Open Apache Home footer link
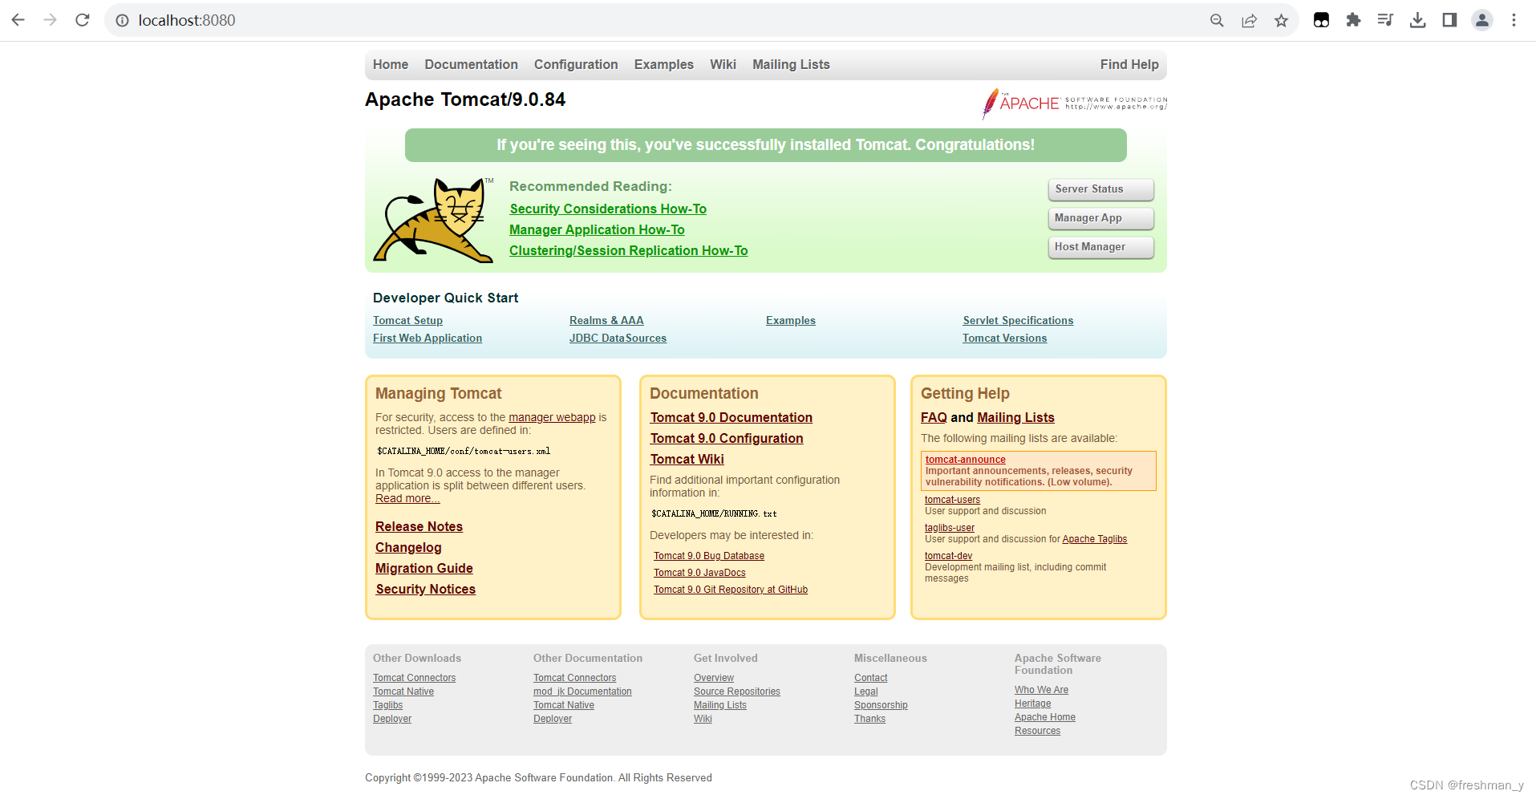Image resolution: width=1536 pixels, height=799 pixels. [1044, 717]
